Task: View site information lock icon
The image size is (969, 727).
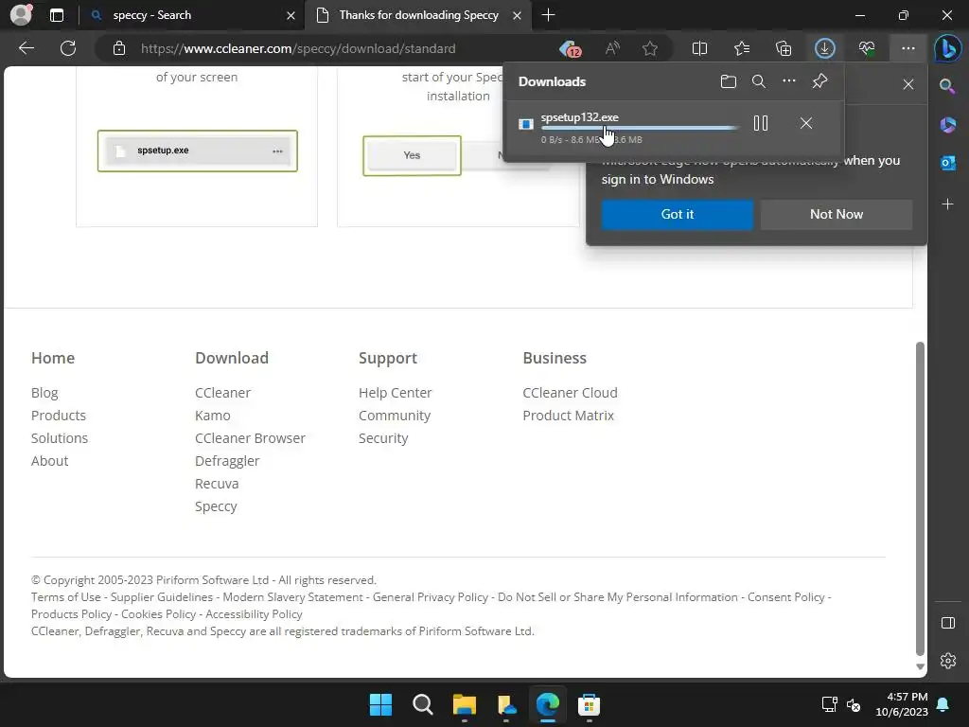Action: 119,48
